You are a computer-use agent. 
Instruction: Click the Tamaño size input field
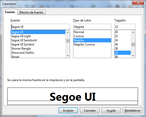pos(125,27)
